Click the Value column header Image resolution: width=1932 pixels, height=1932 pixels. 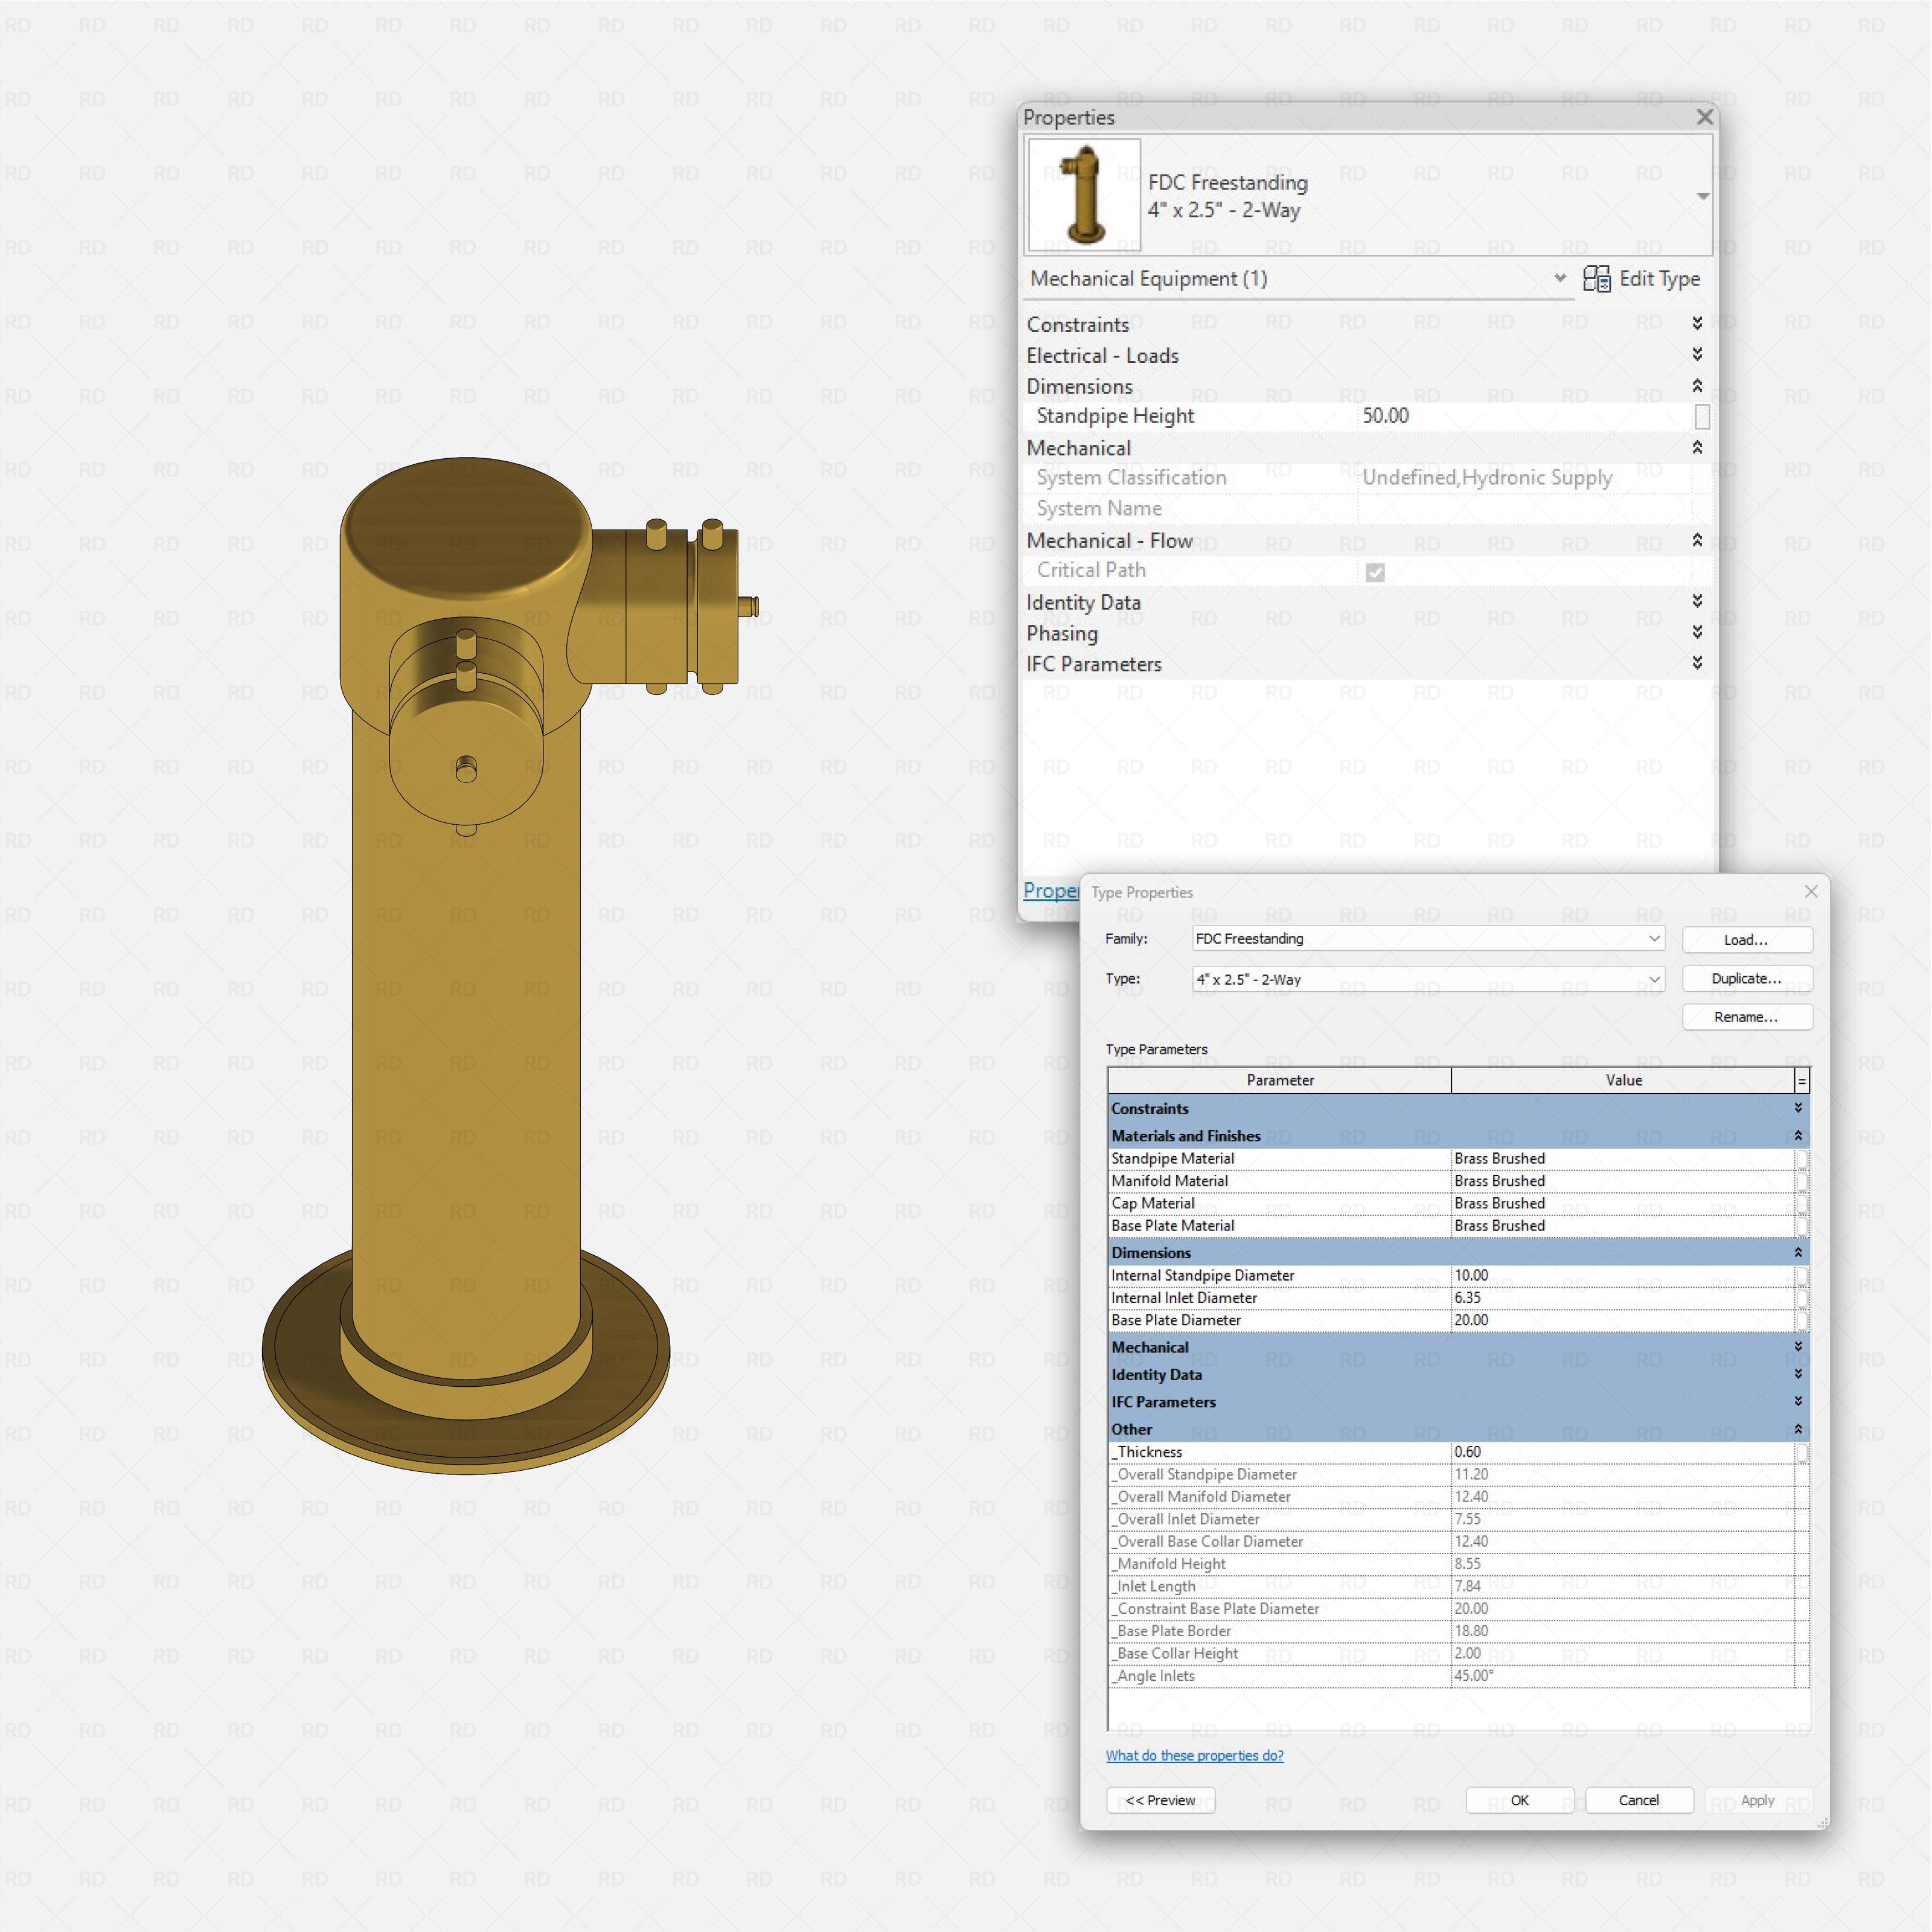[1623, 1080]
